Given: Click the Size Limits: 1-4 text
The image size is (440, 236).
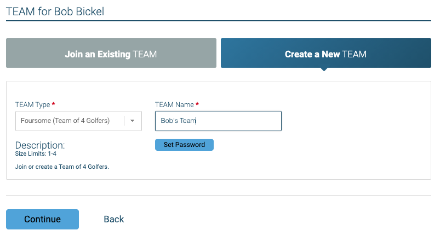Looking at the screenshot, I should click(36, 154).
